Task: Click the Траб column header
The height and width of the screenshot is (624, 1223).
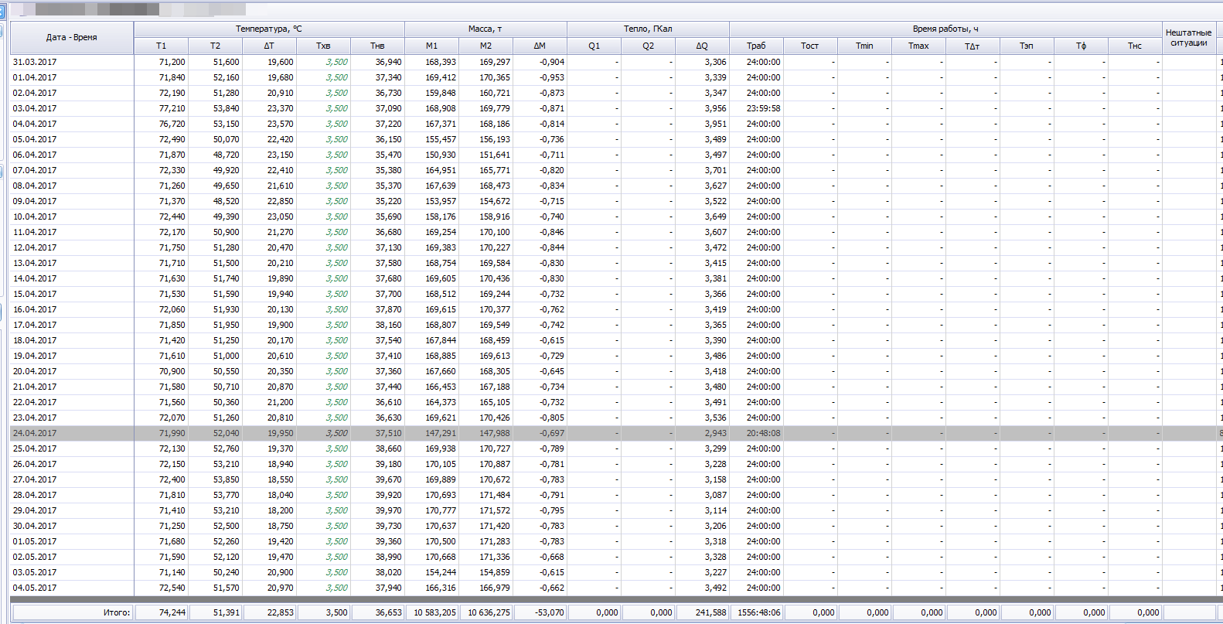Action: pyautogui.click(x=756, y=46)
